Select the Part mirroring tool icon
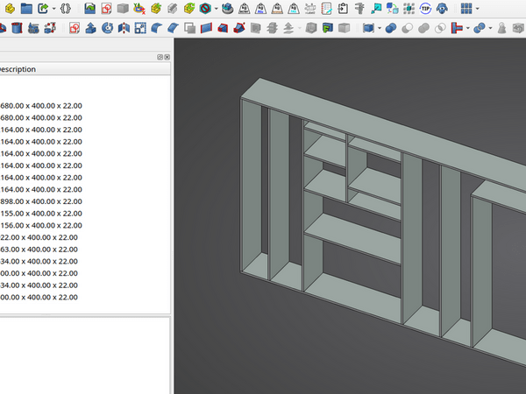 click(124, 28)
